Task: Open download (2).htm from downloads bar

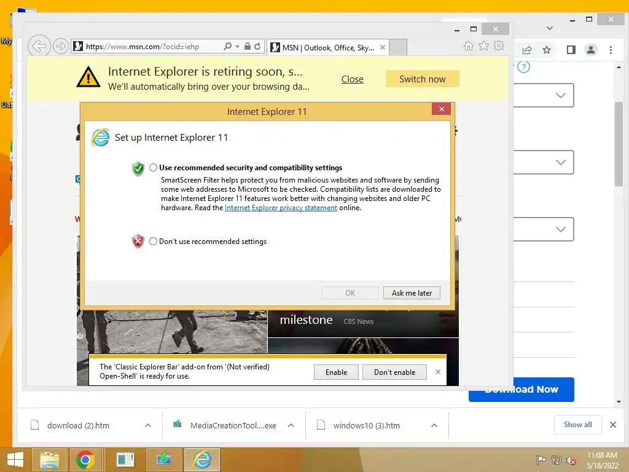Action: pos(78,425)
